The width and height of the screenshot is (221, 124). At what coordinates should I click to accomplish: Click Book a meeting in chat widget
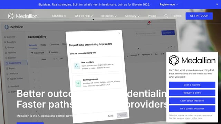pos(192,85)
